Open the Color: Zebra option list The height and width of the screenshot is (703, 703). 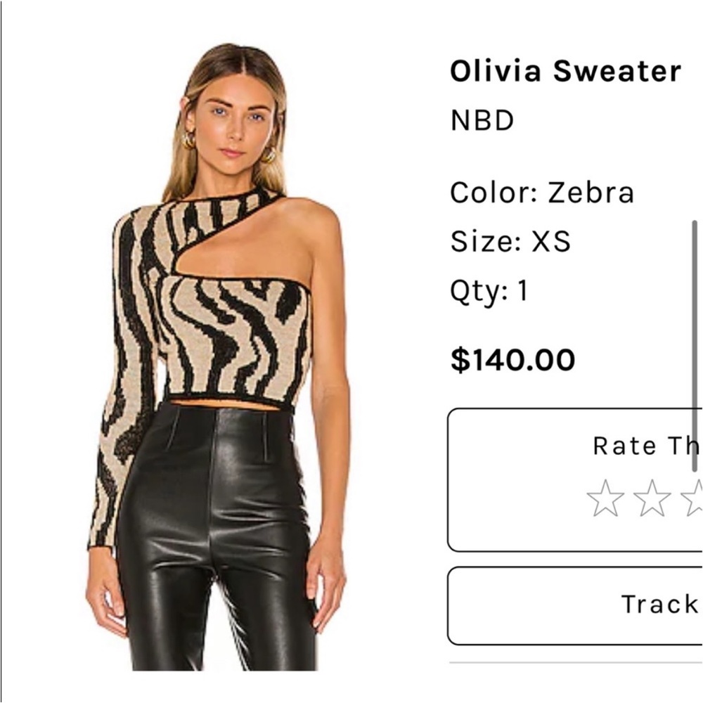(x=542, y=191)
